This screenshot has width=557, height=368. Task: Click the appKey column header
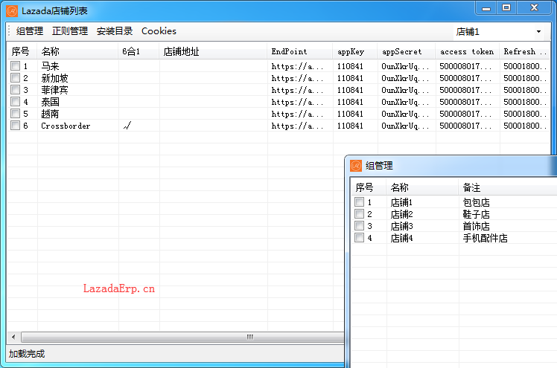355,51
